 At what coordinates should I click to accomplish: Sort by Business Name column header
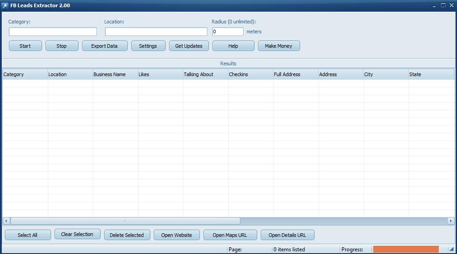[x=115, y=74]
